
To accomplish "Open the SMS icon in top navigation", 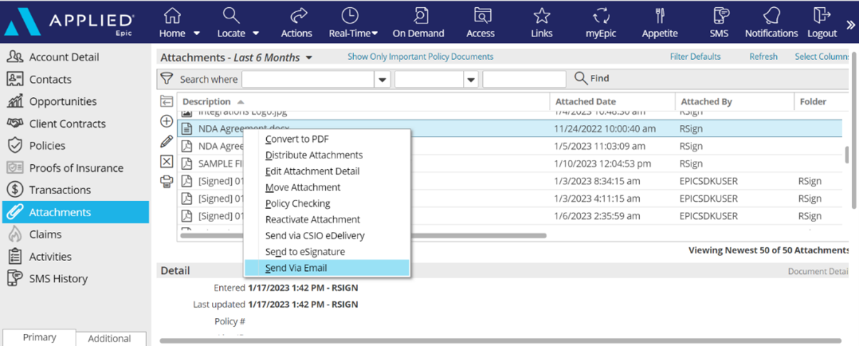I will [719, 16].
